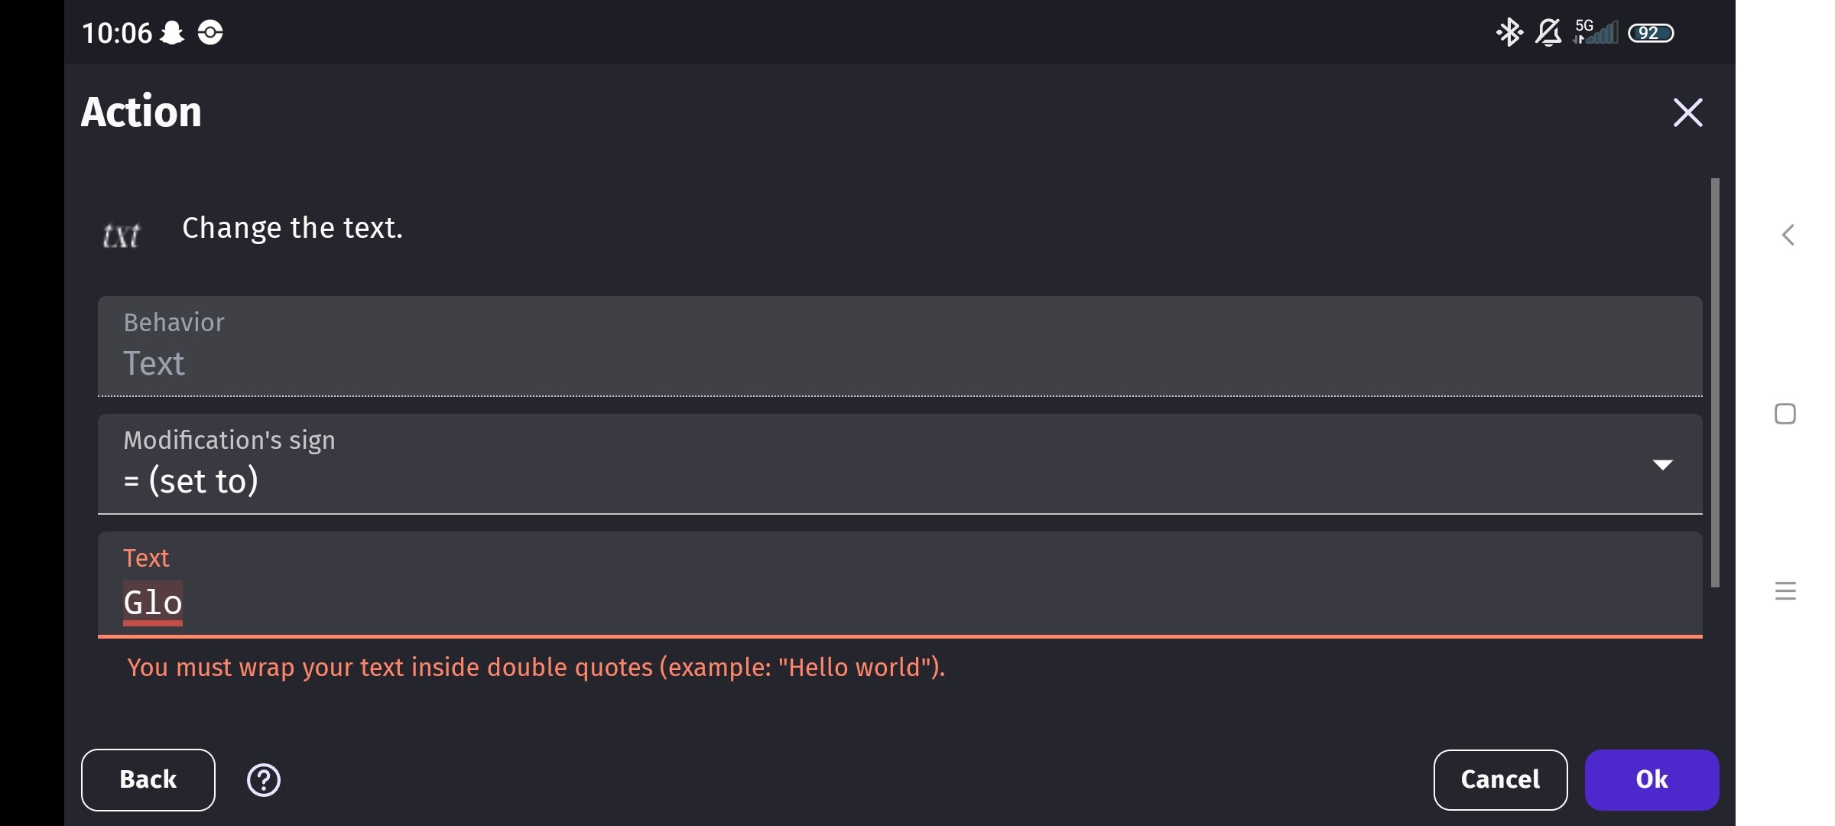This screenshot has height=826, width=1835.
Task: Tap the battery indicator showing 92
Action: [1652, 32]
